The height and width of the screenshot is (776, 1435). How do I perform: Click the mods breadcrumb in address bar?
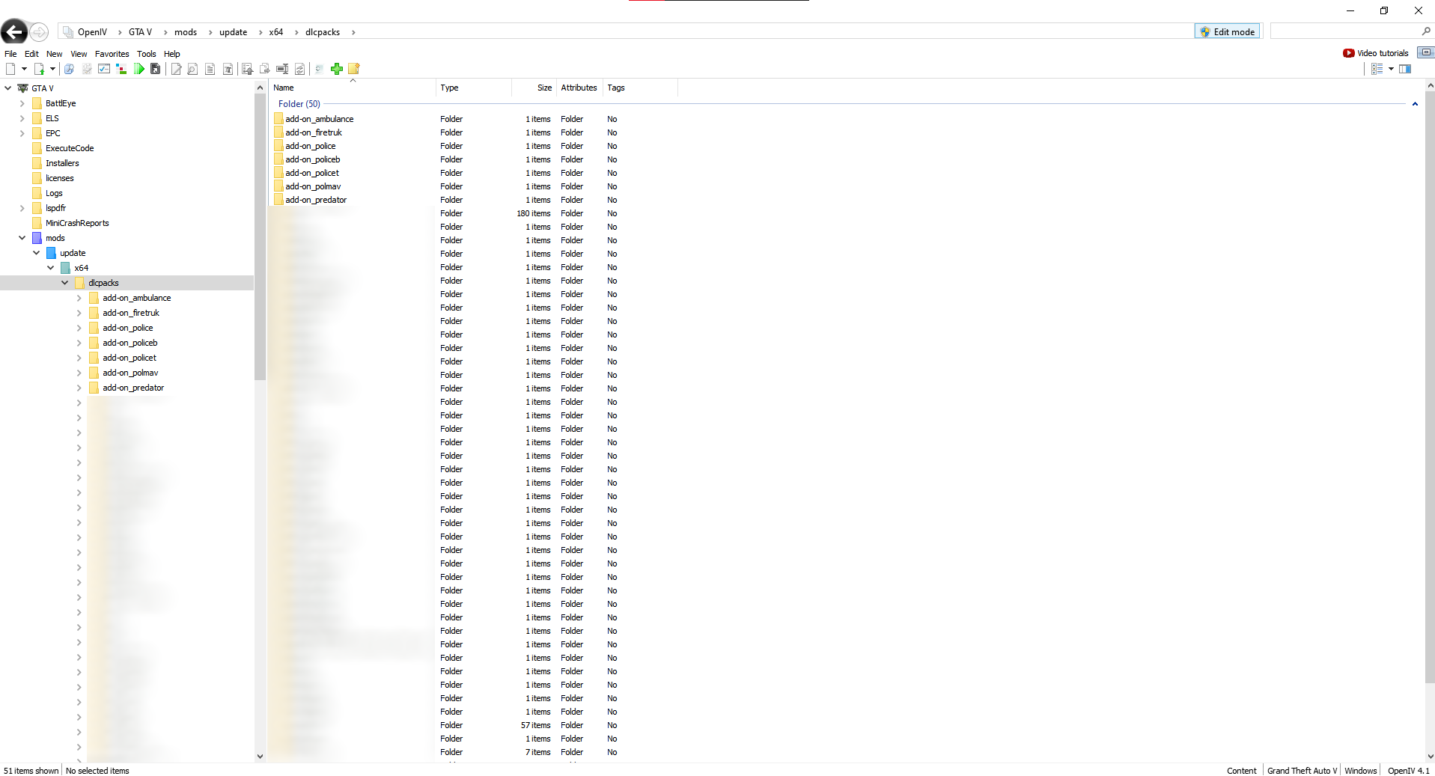(186, 32)
